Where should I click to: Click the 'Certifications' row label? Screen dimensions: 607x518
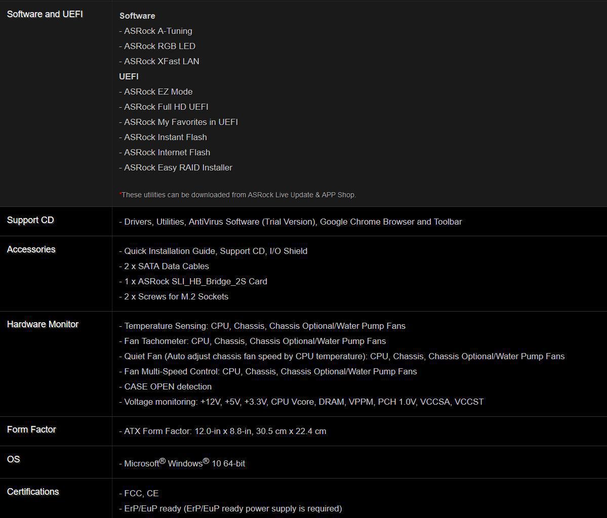click(33, 492)
